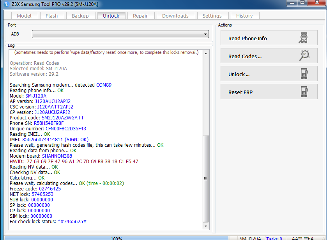The image size is (327, 240).
Task: Click the Modem board value SHANNON308
Action: 57,156
